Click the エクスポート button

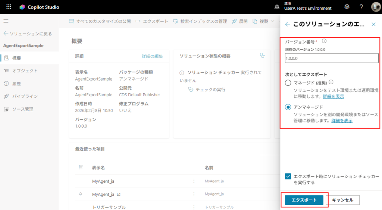[x=304, y=200]
